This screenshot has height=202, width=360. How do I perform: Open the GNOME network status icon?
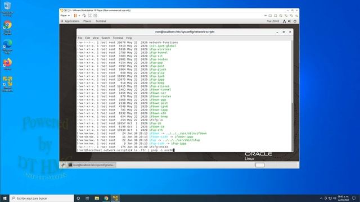pos(284,21)
